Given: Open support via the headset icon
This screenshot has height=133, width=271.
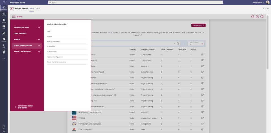Looking at the screenshot, I should click(253, 17).
